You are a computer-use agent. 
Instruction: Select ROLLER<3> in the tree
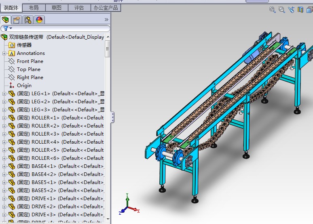pos(60,134)
